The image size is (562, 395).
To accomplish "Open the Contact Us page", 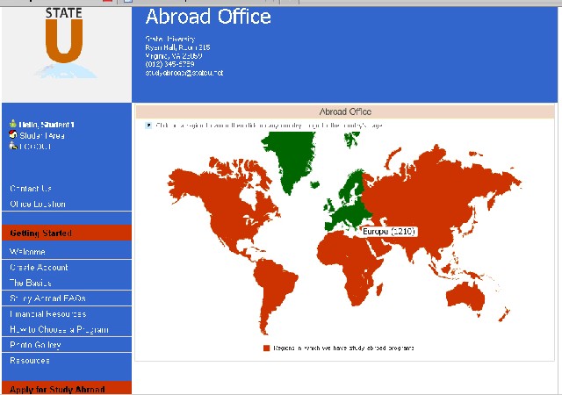I will click(x=31, y=189).
